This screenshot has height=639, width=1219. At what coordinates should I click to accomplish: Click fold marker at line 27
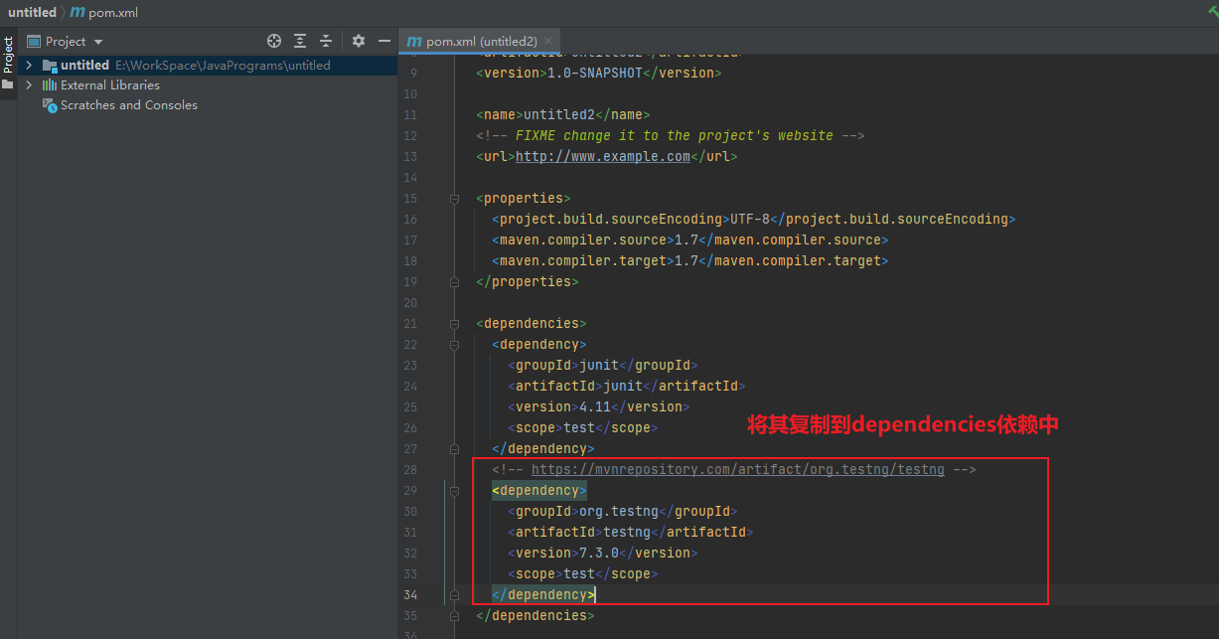click(x=454, y=449)
